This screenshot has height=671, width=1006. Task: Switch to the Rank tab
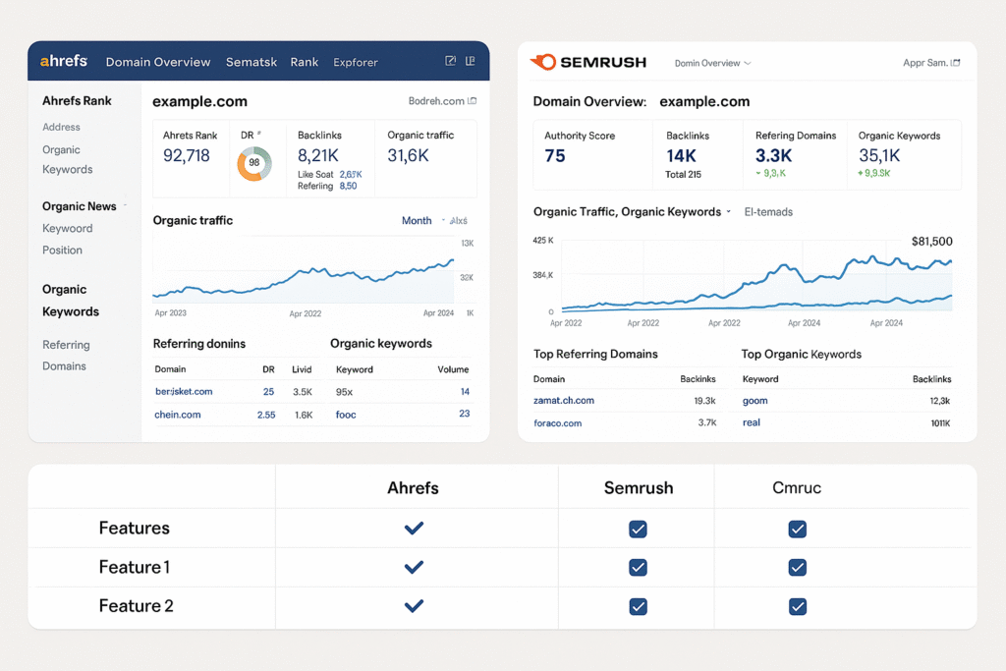click(305, 62)
